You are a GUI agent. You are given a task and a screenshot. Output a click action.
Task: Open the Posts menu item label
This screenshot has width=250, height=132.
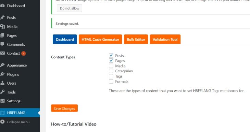(11, 18)
